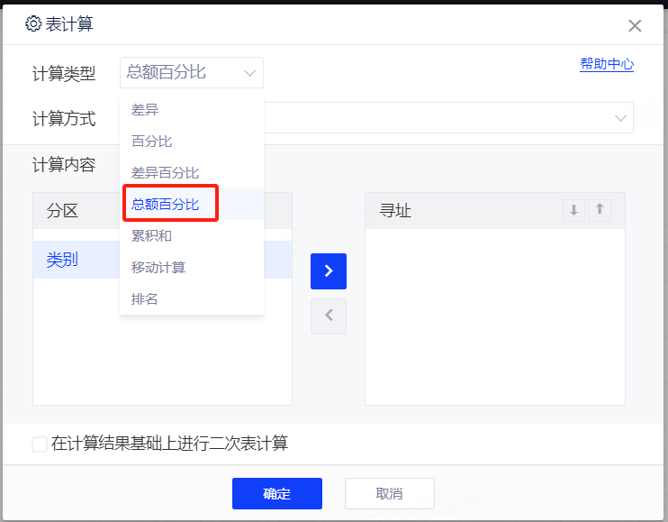Click the gear icon beside 表计算 title
Image resolution: width=668 pixels, height=522 pixels.
(x=33, y=24)
